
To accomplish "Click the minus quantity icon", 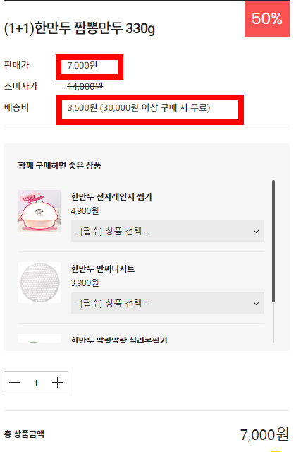I will coord(14,383).
